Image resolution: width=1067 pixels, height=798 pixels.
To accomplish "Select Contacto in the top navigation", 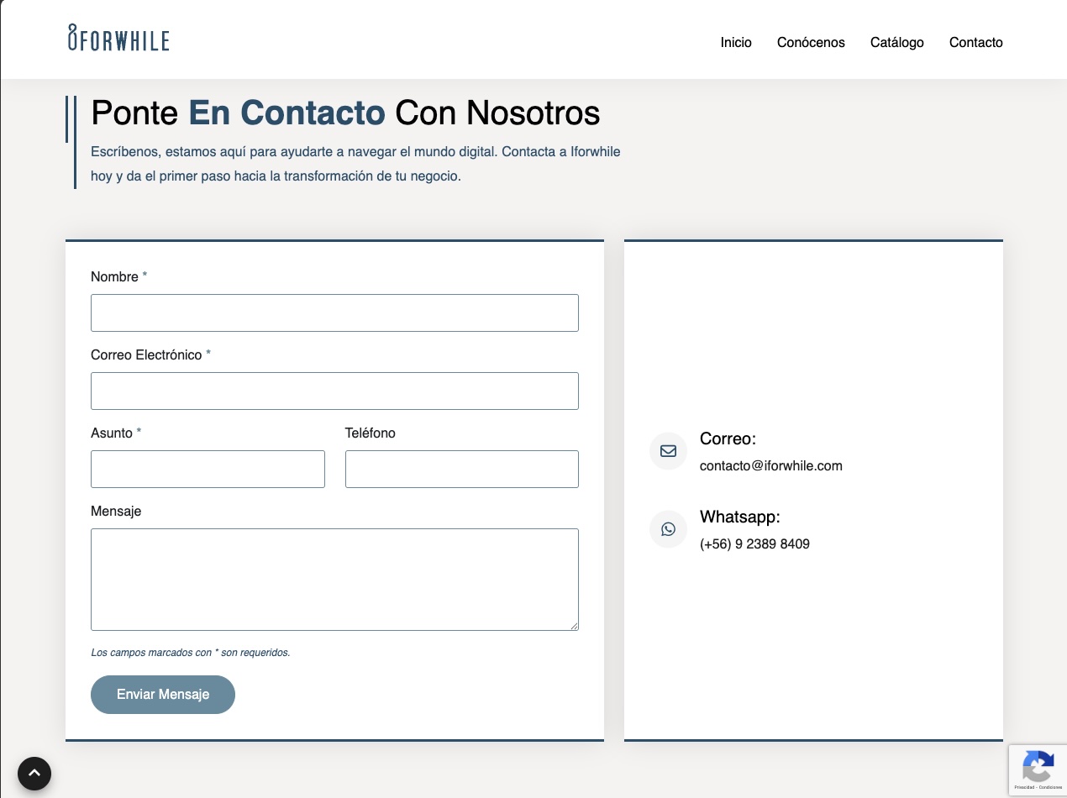I will [975, 42].
